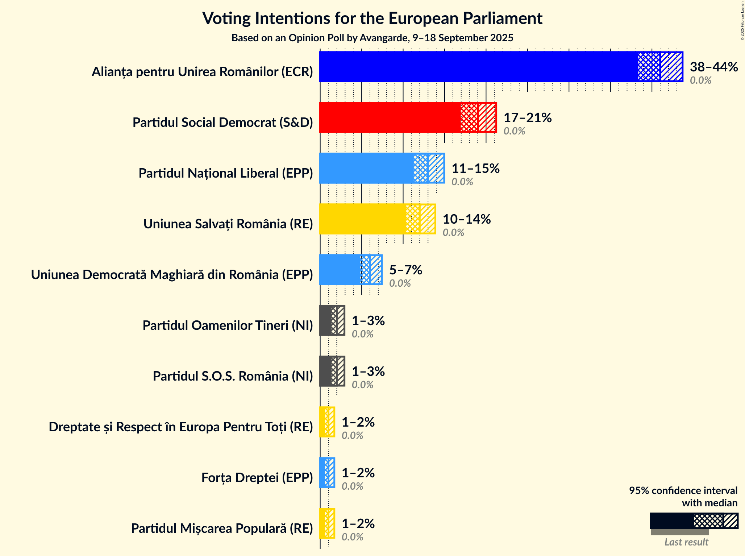This screenshot has width=745, height=556.
Task: Click the gray Partidul Oamenilor Tineri bar
Action: (x=325, y=320)
